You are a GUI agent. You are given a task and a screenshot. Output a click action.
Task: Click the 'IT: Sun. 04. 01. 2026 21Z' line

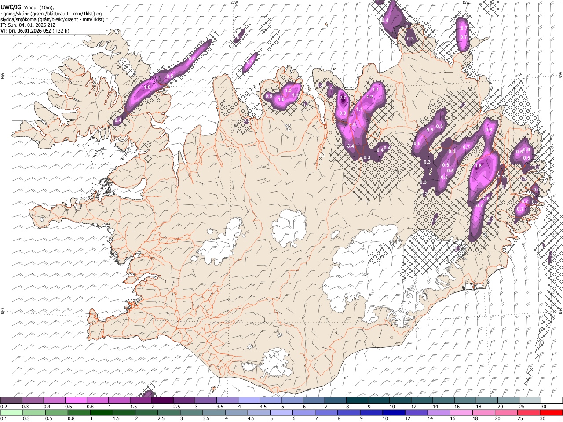click(28, 25)
